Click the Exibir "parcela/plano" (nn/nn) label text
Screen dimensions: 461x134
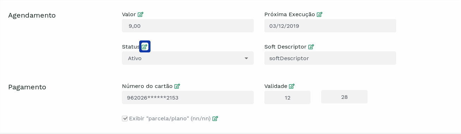pos(170,119)
